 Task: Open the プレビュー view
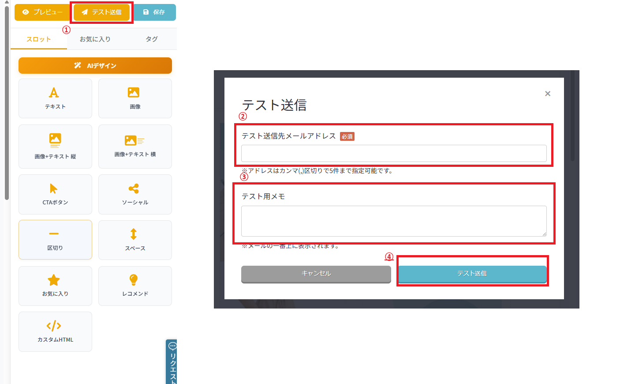coord(42,12)
